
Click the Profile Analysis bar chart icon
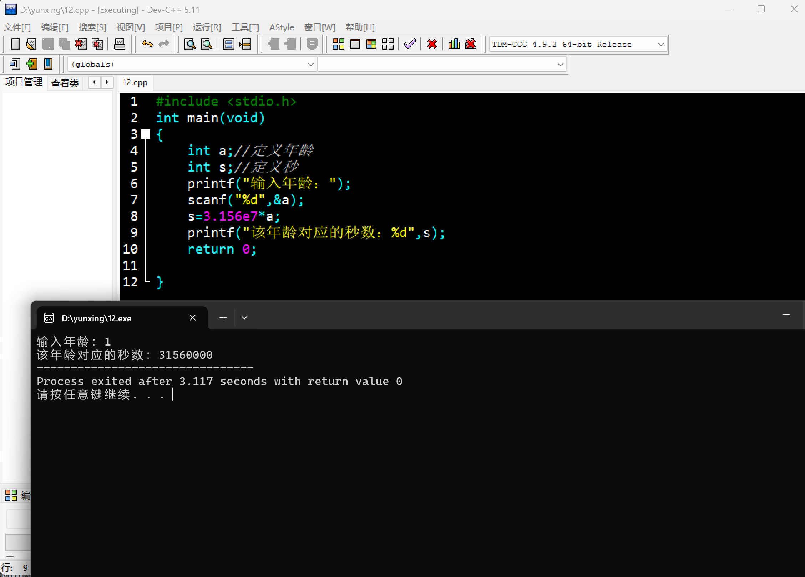click(454, 44)
